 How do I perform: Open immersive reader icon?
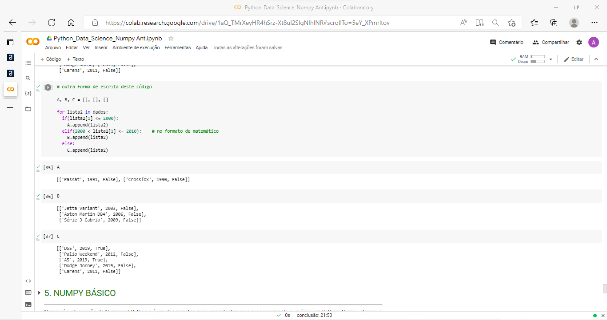click(479, 23)
